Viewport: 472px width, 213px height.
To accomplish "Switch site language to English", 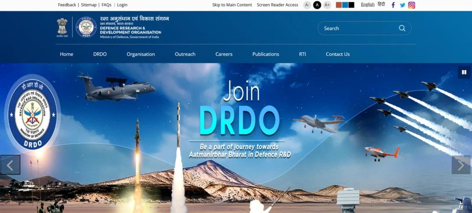I will [368, 5].
